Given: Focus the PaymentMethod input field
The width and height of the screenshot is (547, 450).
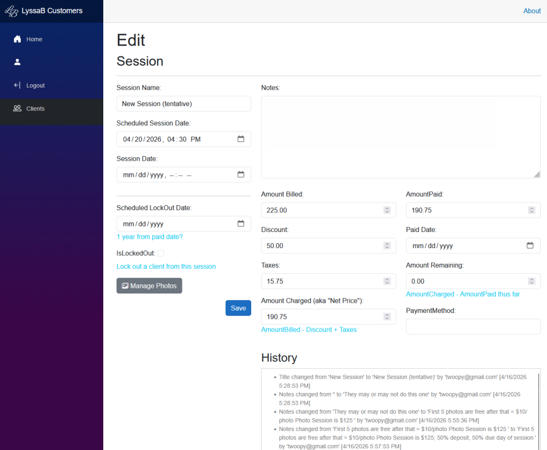Looking at the screenshot, I should 473,327.
